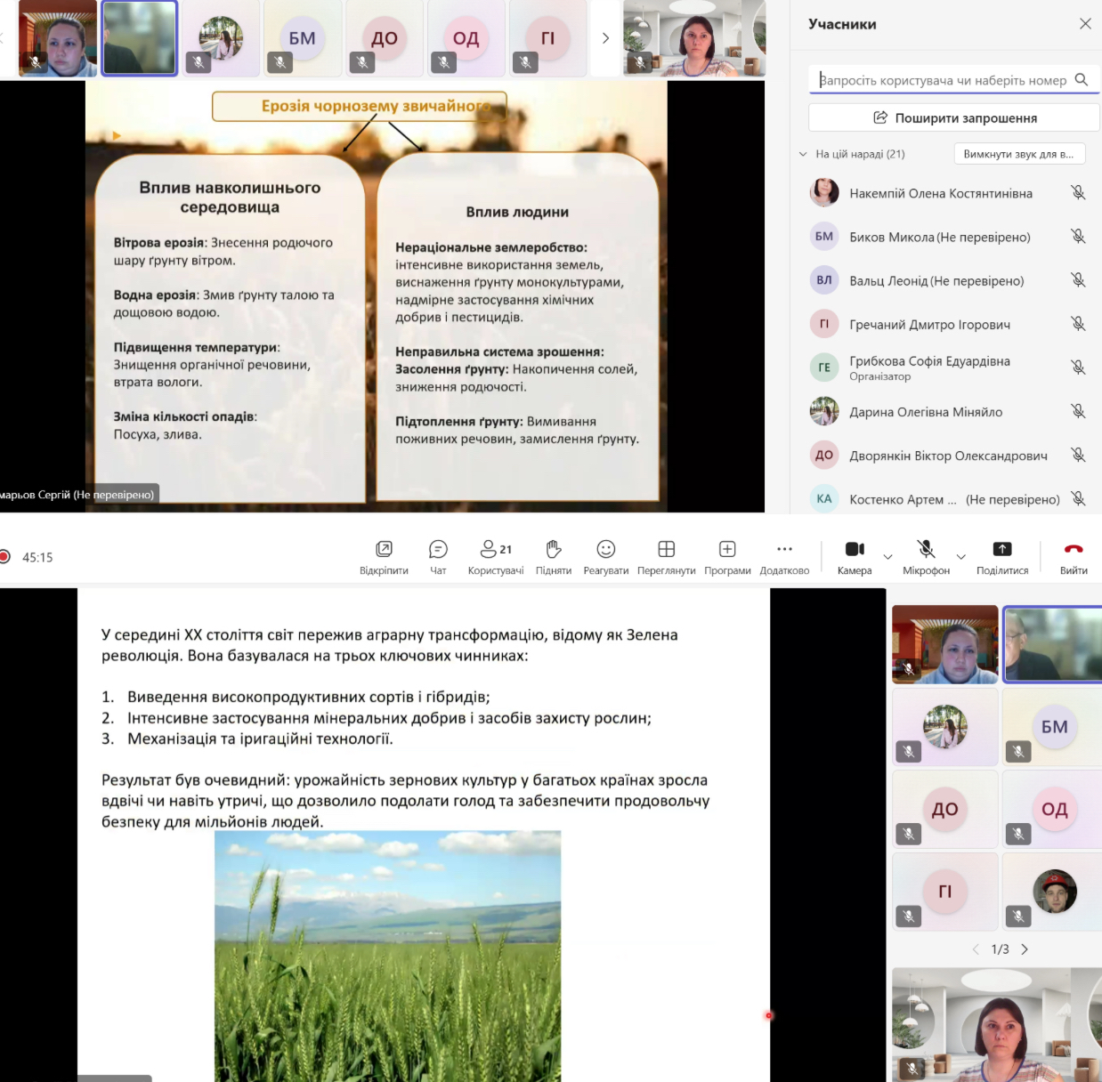Click 'Вимкнути звук для в...' mute all button
1102x1082 pixels.
(1018, 154)
